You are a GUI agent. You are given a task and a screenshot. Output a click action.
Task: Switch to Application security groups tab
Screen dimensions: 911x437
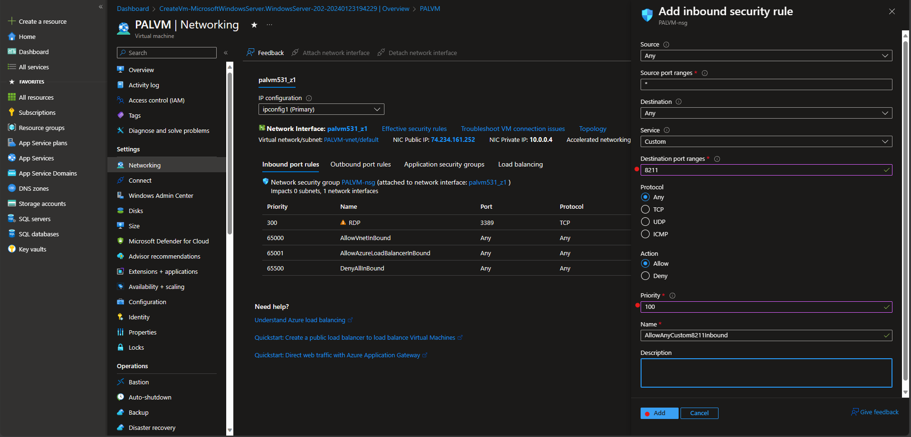[444, 165]
